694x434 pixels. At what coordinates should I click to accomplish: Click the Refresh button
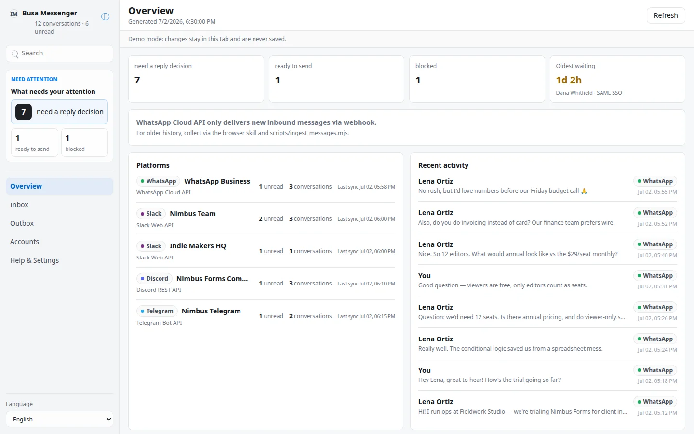[x=666, y=15]
